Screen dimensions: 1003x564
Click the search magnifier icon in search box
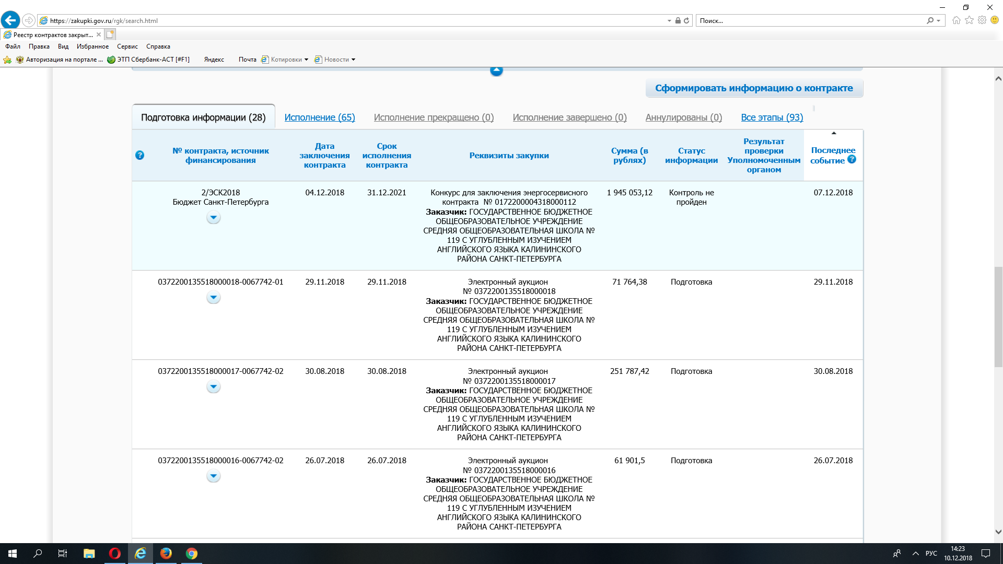coord(930,21)
